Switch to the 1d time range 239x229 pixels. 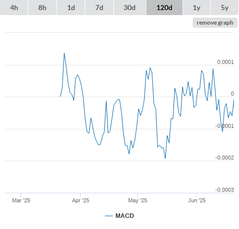[71, 8]
